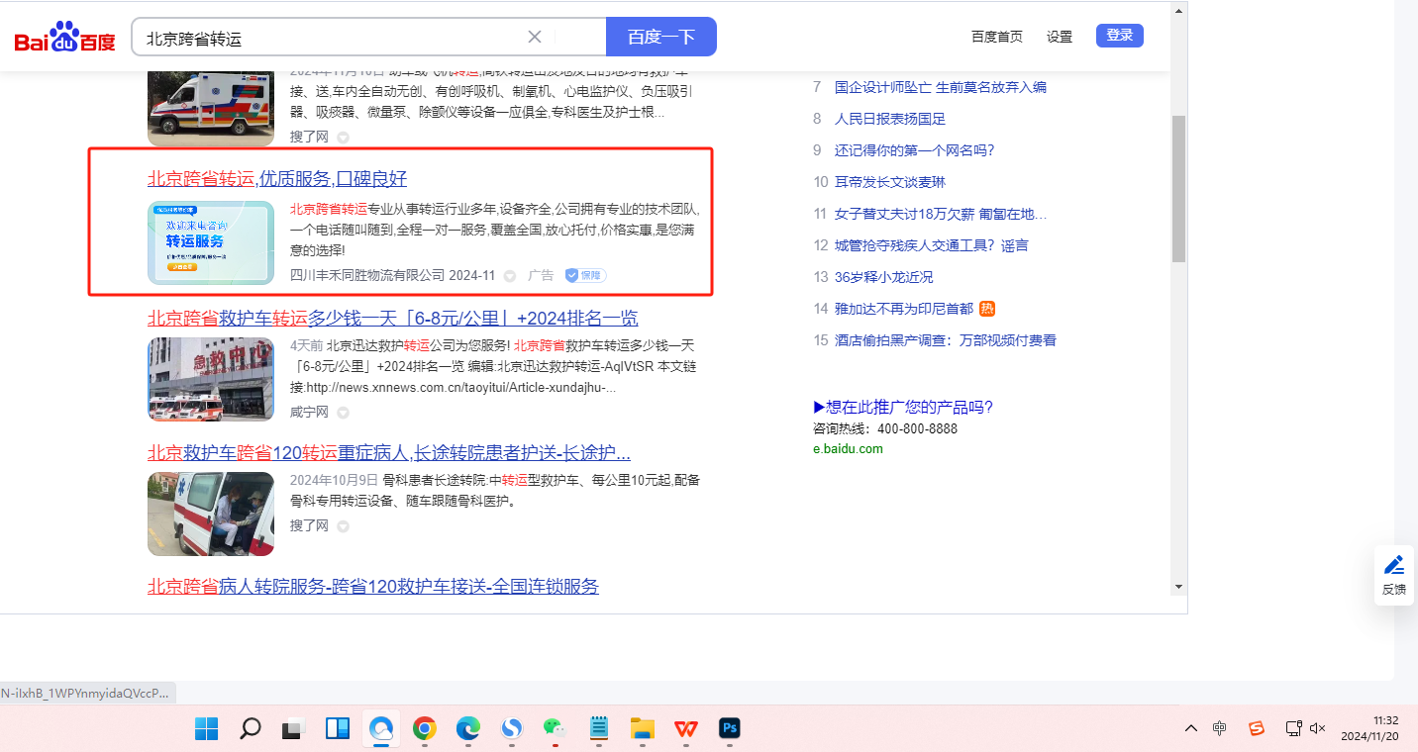This screenshot has height=752, width=1418.
Task: Open Photoshop from the taskbar
Action: (x=731, y=729)
